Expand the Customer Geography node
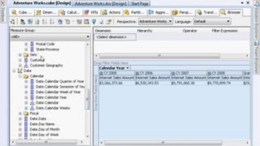Viewport: 260px width, 146px height. pyautogui.click(x=20, y=65)
